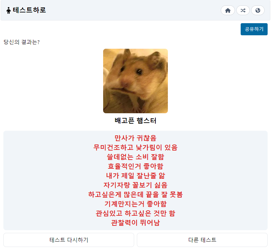Image resolution: width=271 pixels, height=251 pixels.
Task: Retake the quiz via 테스트 다시하기
Action: 69,240
